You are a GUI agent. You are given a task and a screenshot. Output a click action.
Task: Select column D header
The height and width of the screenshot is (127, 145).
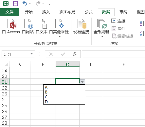coord(91,64)
